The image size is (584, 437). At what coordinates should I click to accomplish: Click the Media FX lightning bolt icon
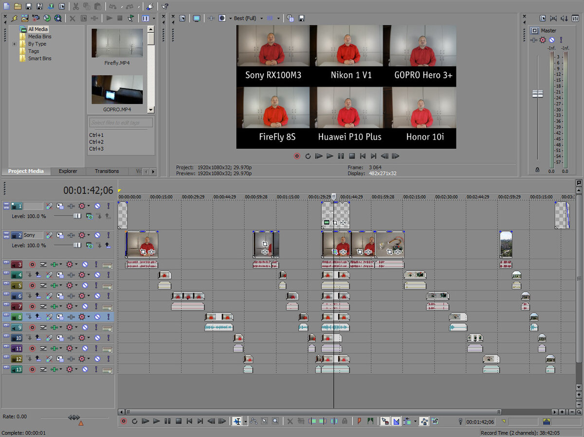[14, 18]
